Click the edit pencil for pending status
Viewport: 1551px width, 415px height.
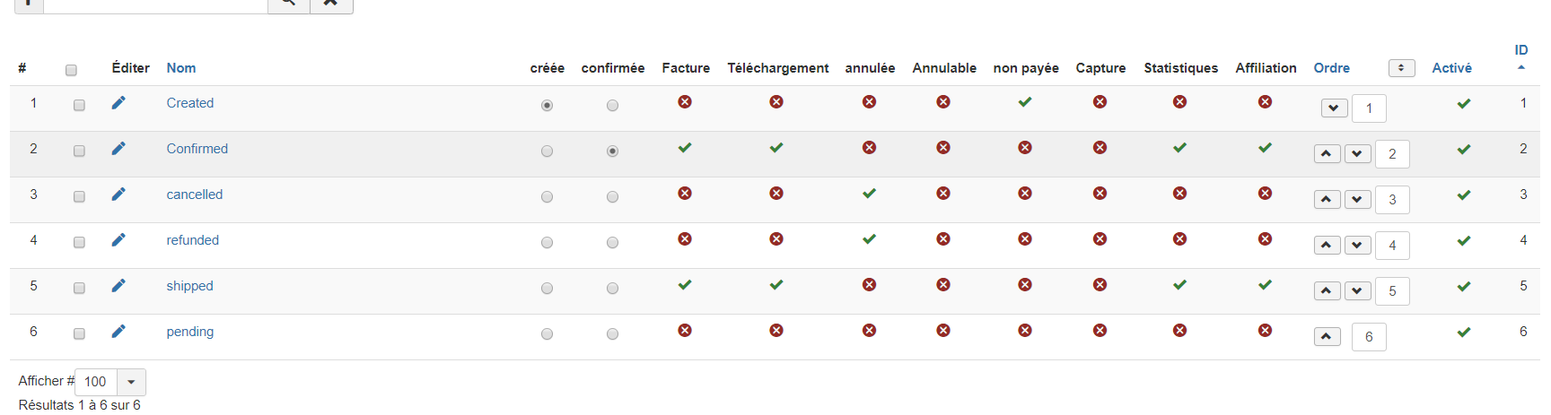118,332
